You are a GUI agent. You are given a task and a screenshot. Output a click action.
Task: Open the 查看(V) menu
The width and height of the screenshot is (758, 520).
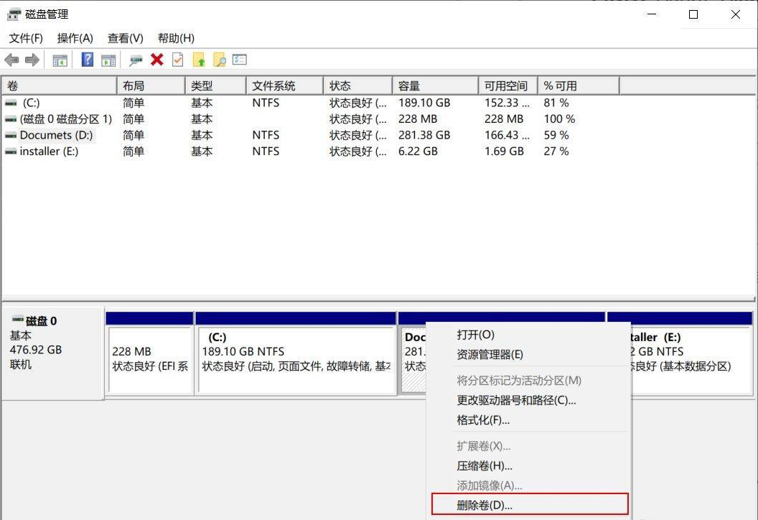(125, 38)
